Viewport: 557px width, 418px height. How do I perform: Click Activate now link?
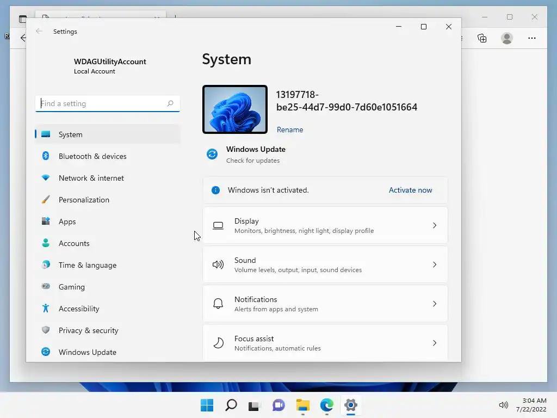[410, 190]
